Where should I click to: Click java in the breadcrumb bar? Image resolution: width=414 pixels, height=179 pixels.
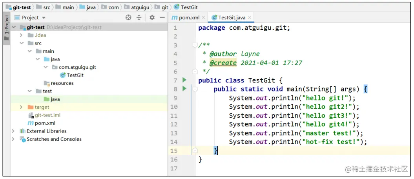pyautogui.click(x=91, y=7)
